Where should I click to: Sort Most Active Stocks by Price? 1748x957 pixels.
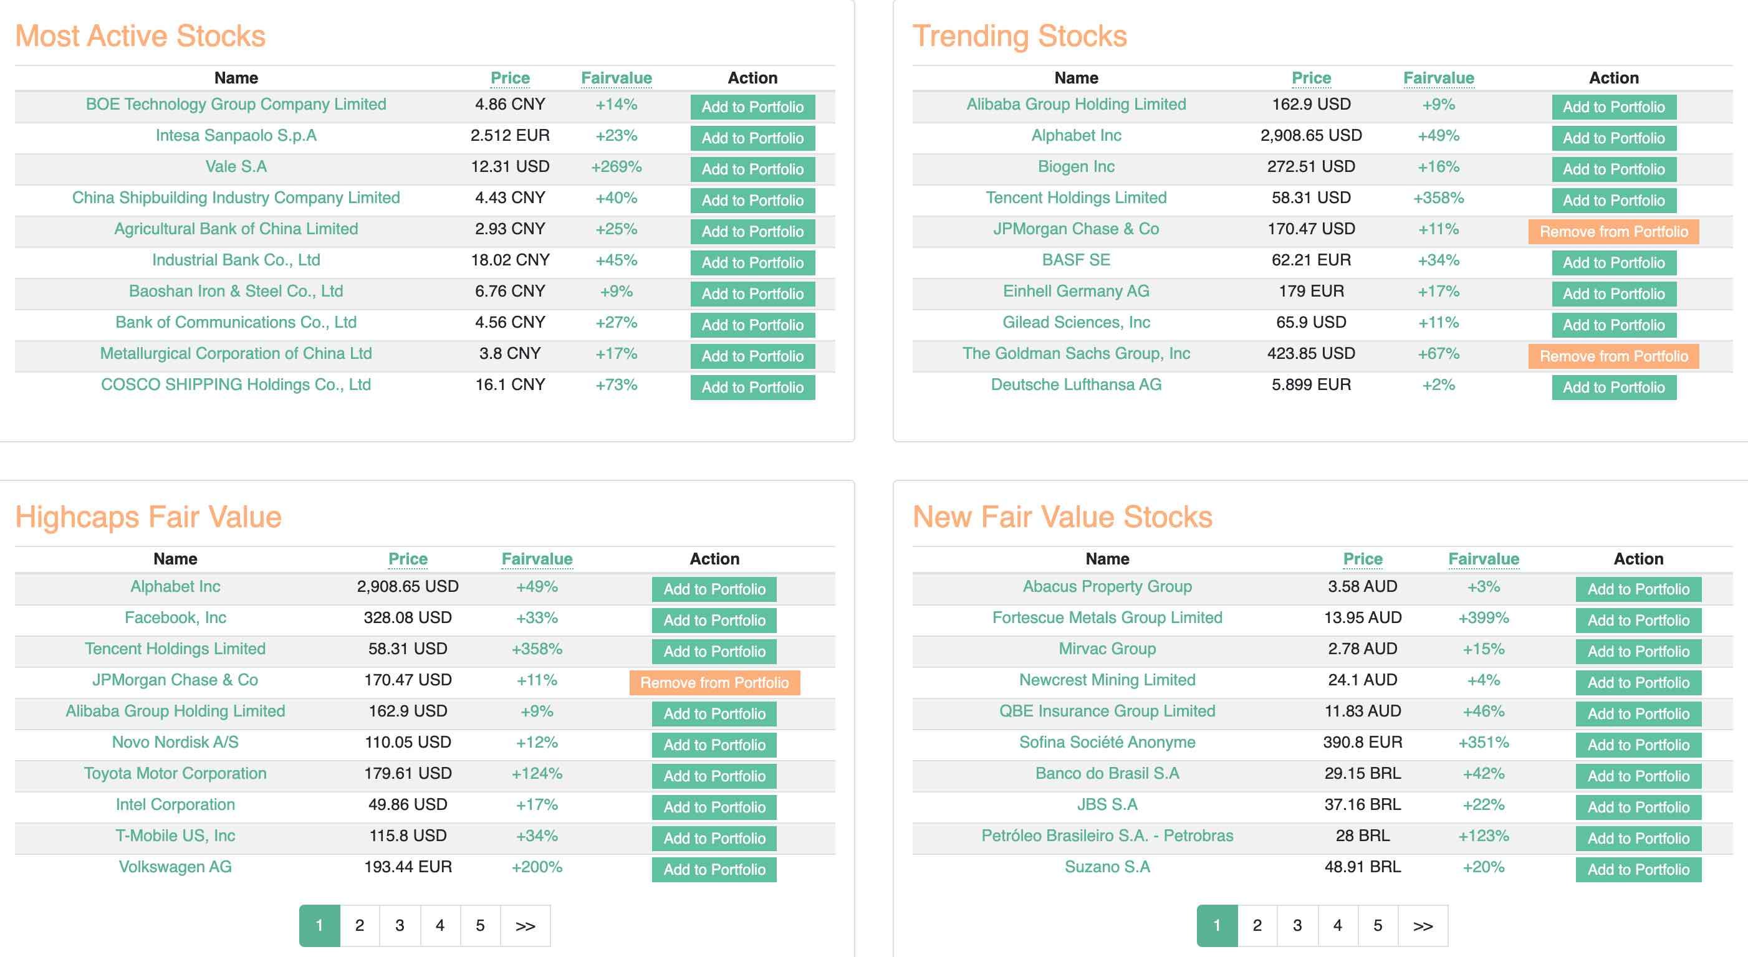[509, 78]
